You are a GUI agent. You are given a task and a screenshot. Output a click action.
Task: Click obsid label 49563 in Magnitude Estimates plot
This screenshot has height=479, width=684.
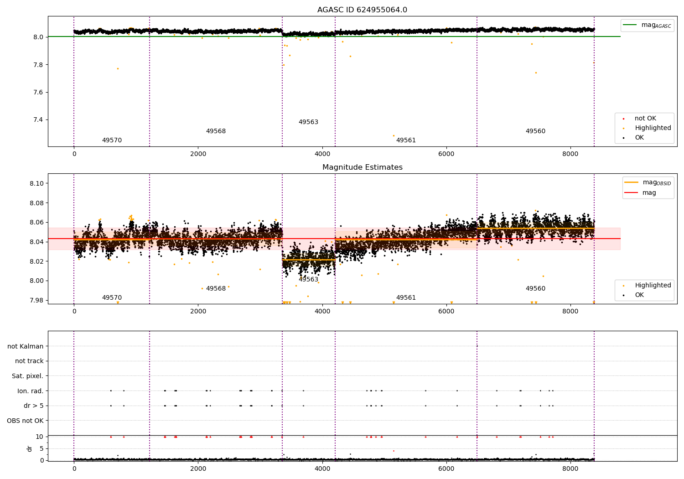[x=308, y=280]
